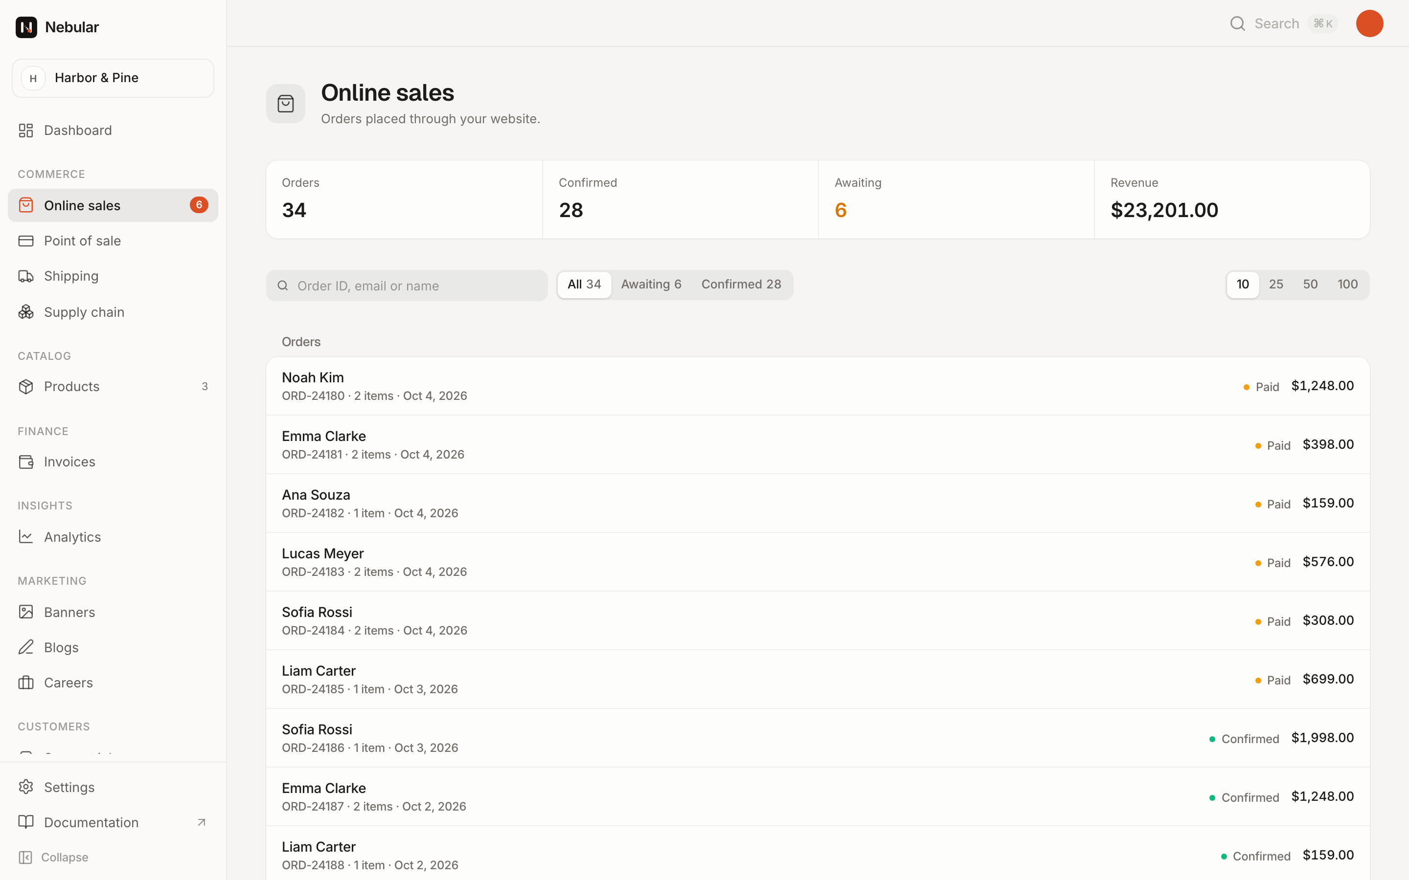1409x880 pixels.
Task: Open the Dashboard grid icon
Action: click(x=25, y=131)
